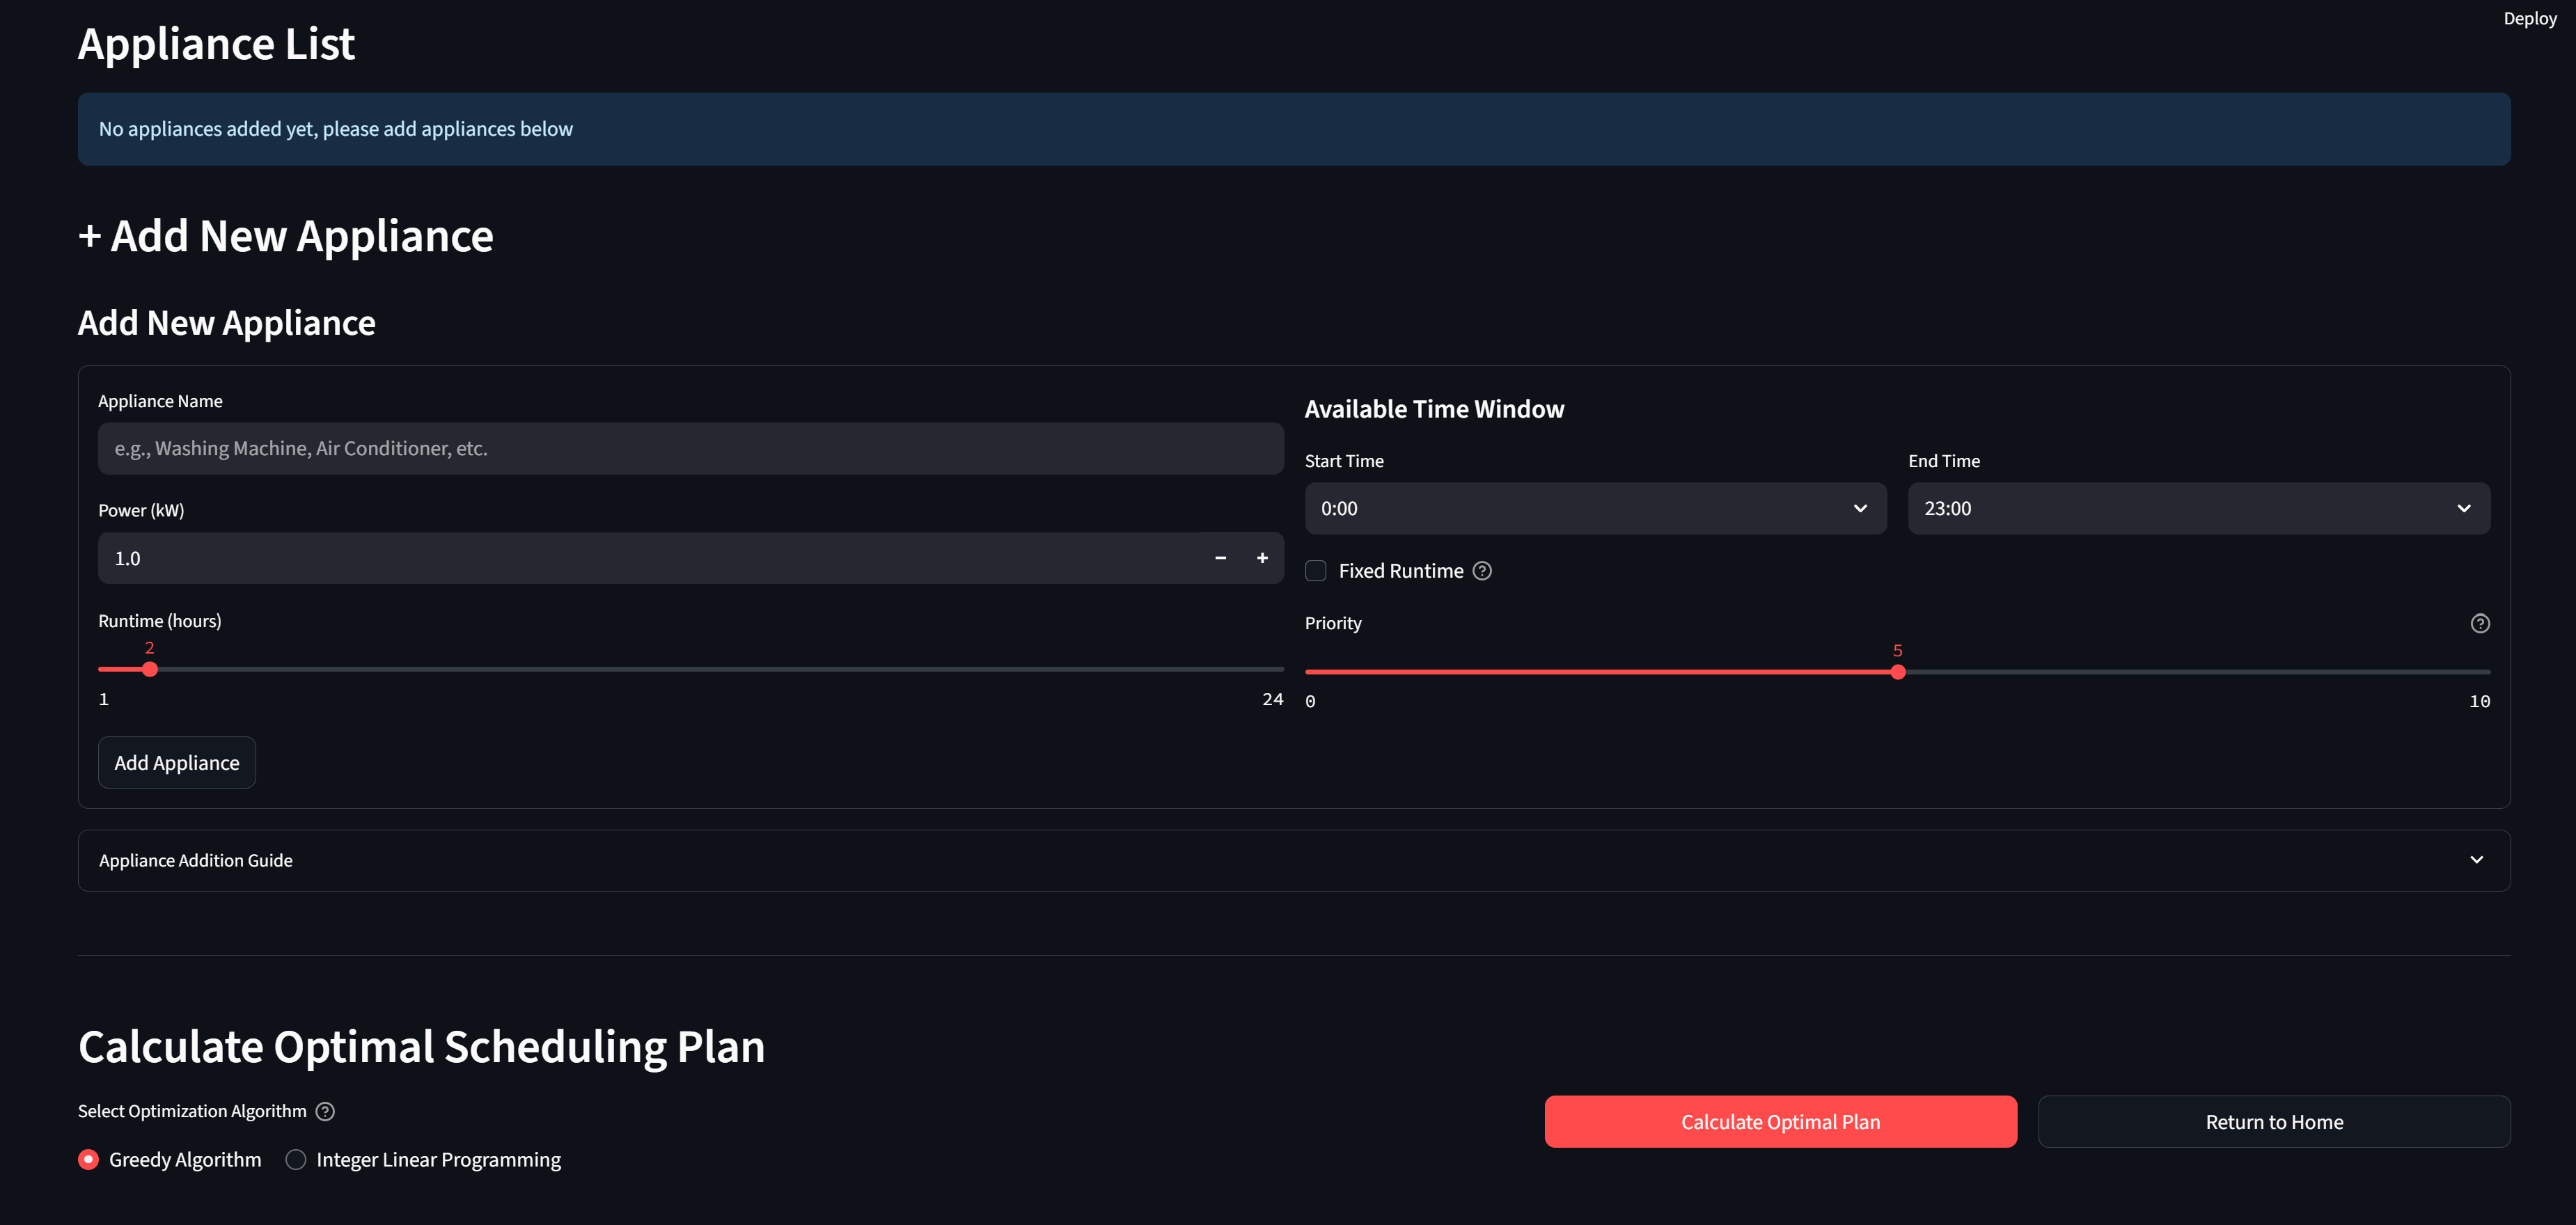Open the Start Time dropdown
The width and height of the screenshot is (2576, 1225).
pos(1580,509)
